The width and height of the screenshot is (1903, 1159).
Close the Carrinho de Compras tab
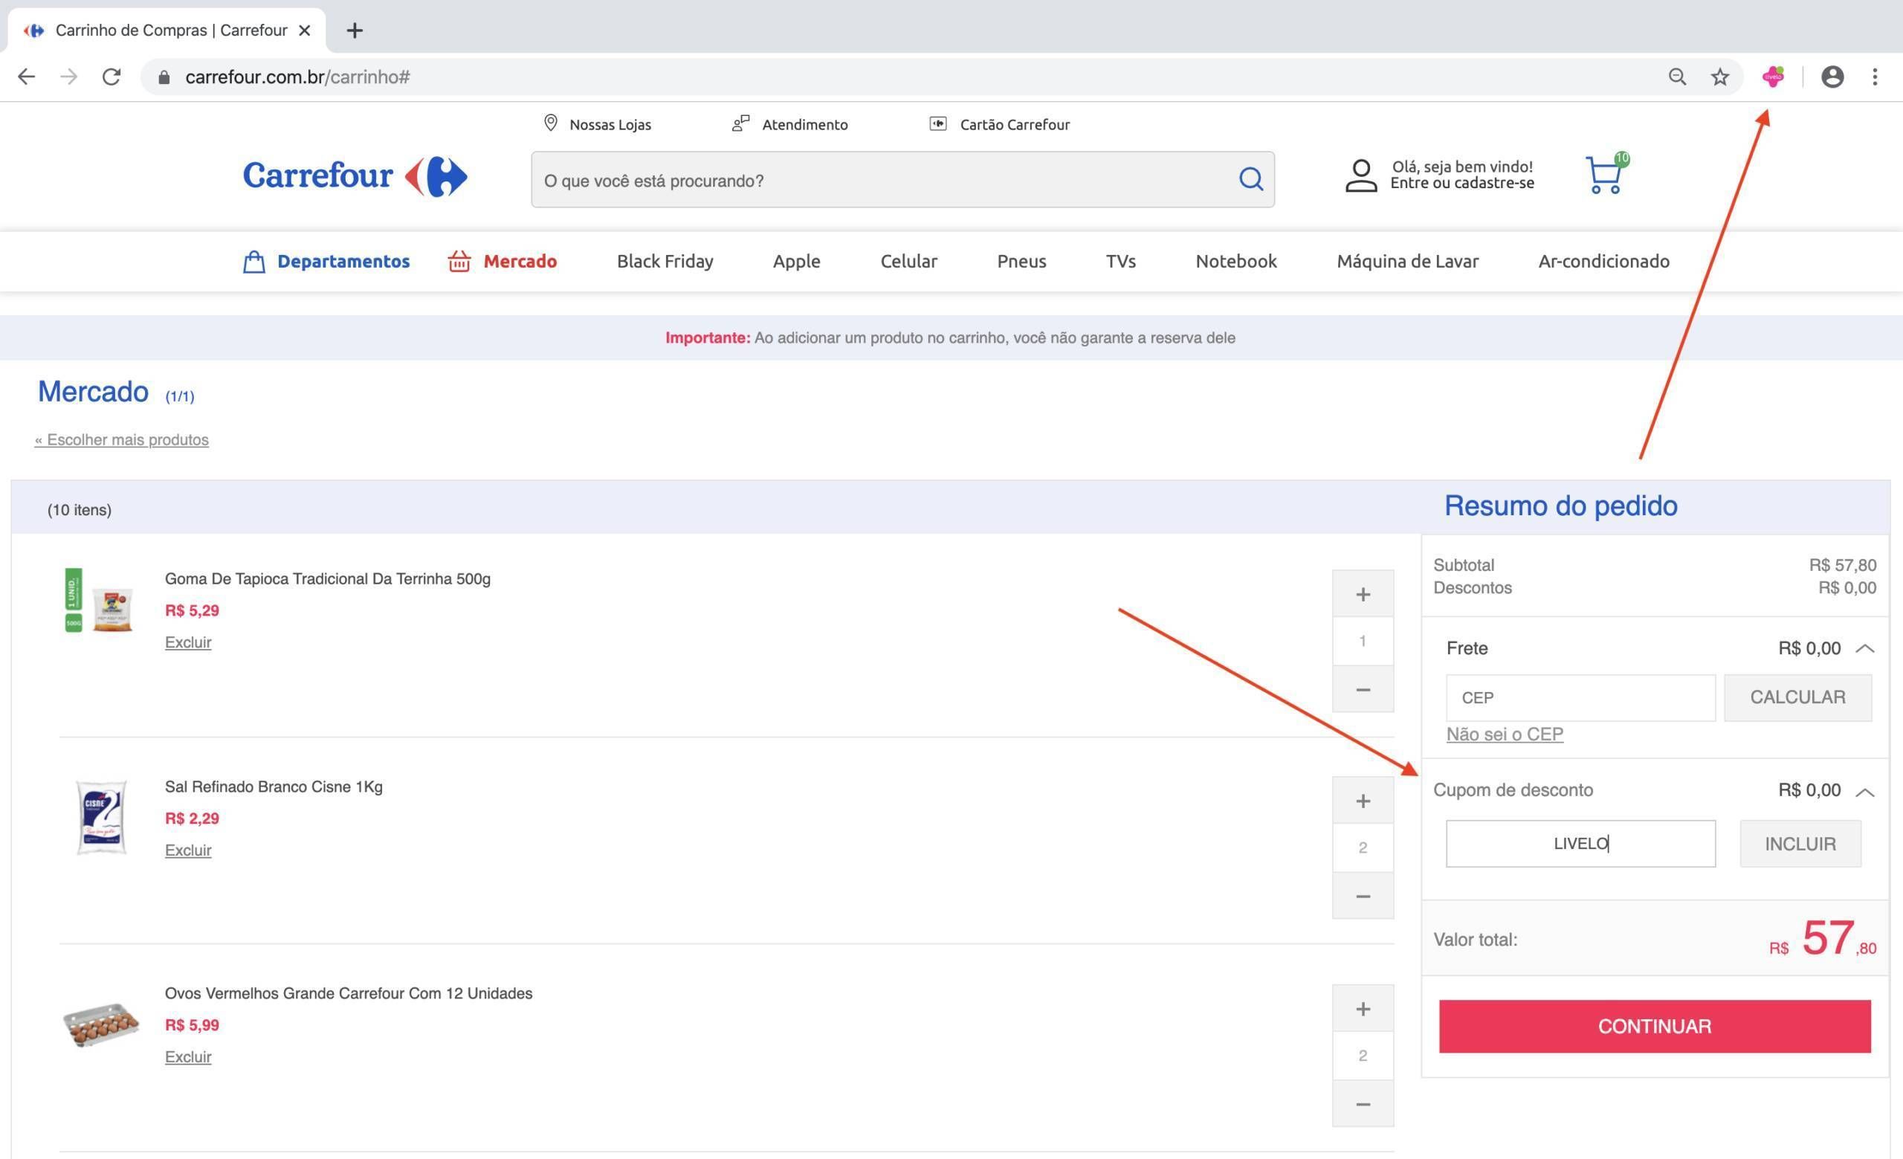click(304, 30)
